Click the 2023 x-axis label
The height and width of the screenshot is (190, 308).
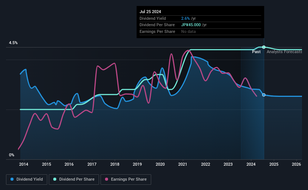click(x=228, y=164)
